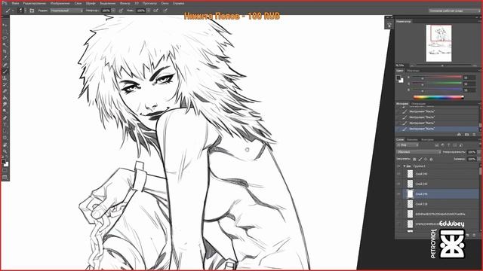483x271 pixels.
Task: Filter layers by smart objects icon
Action: (461, 145)
